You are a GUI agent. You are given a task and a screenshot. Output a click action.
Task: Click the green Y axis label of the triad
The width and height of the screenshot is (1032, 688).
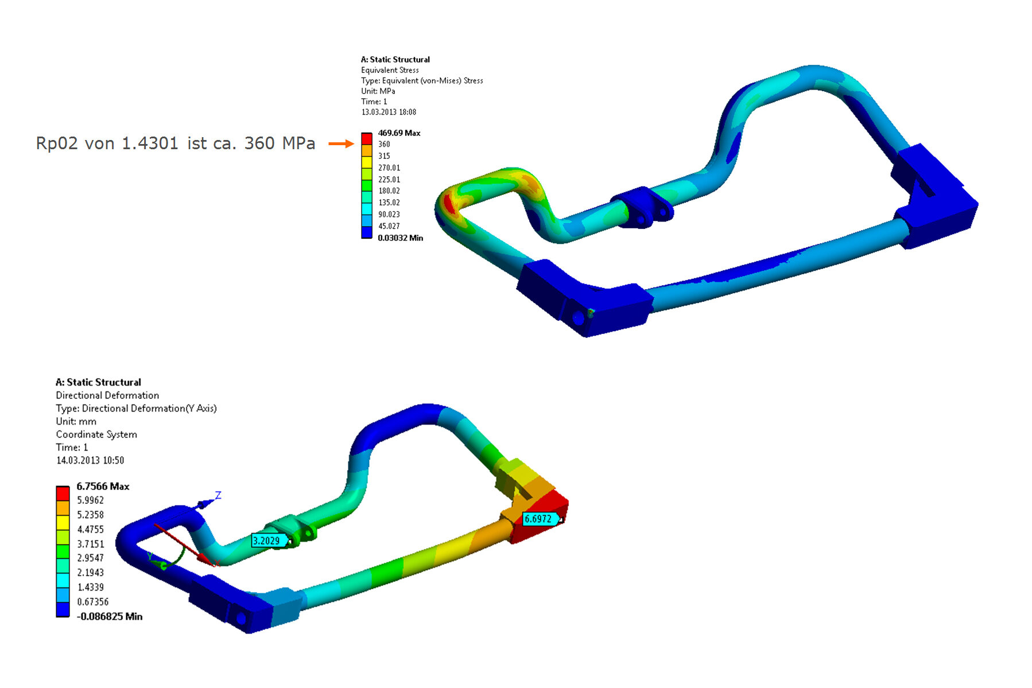click(x=150, y=556)
